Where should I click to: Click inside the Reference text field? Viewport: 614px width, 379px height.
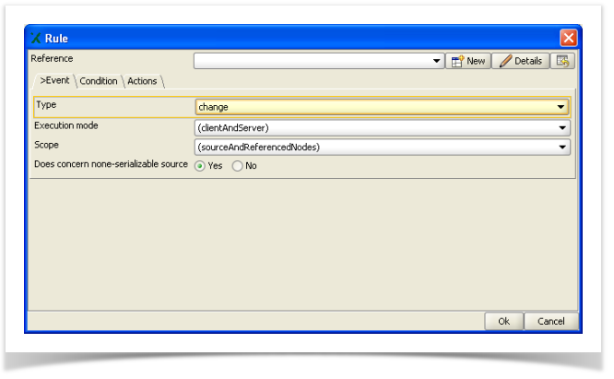pyautogui.click(x=312, y=61)
